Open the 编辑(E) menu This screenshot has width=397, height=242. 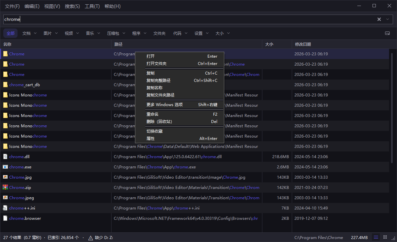pyautogui.click(x=32, y=6)
